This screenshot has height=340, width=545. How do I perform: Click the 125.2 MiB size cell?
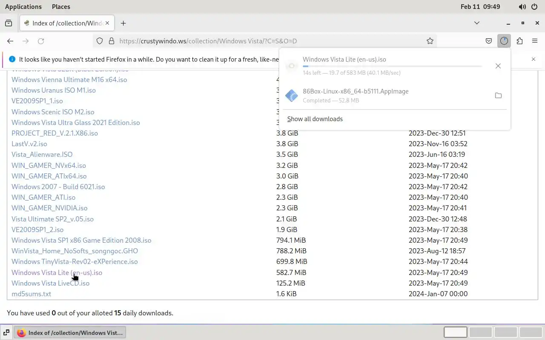tap(291, 283)
